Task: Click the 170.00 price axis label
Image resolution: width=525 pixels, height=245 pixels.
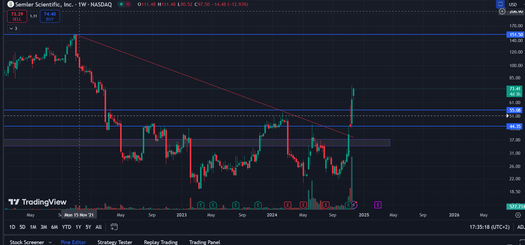Action: [x=516, y=26]
